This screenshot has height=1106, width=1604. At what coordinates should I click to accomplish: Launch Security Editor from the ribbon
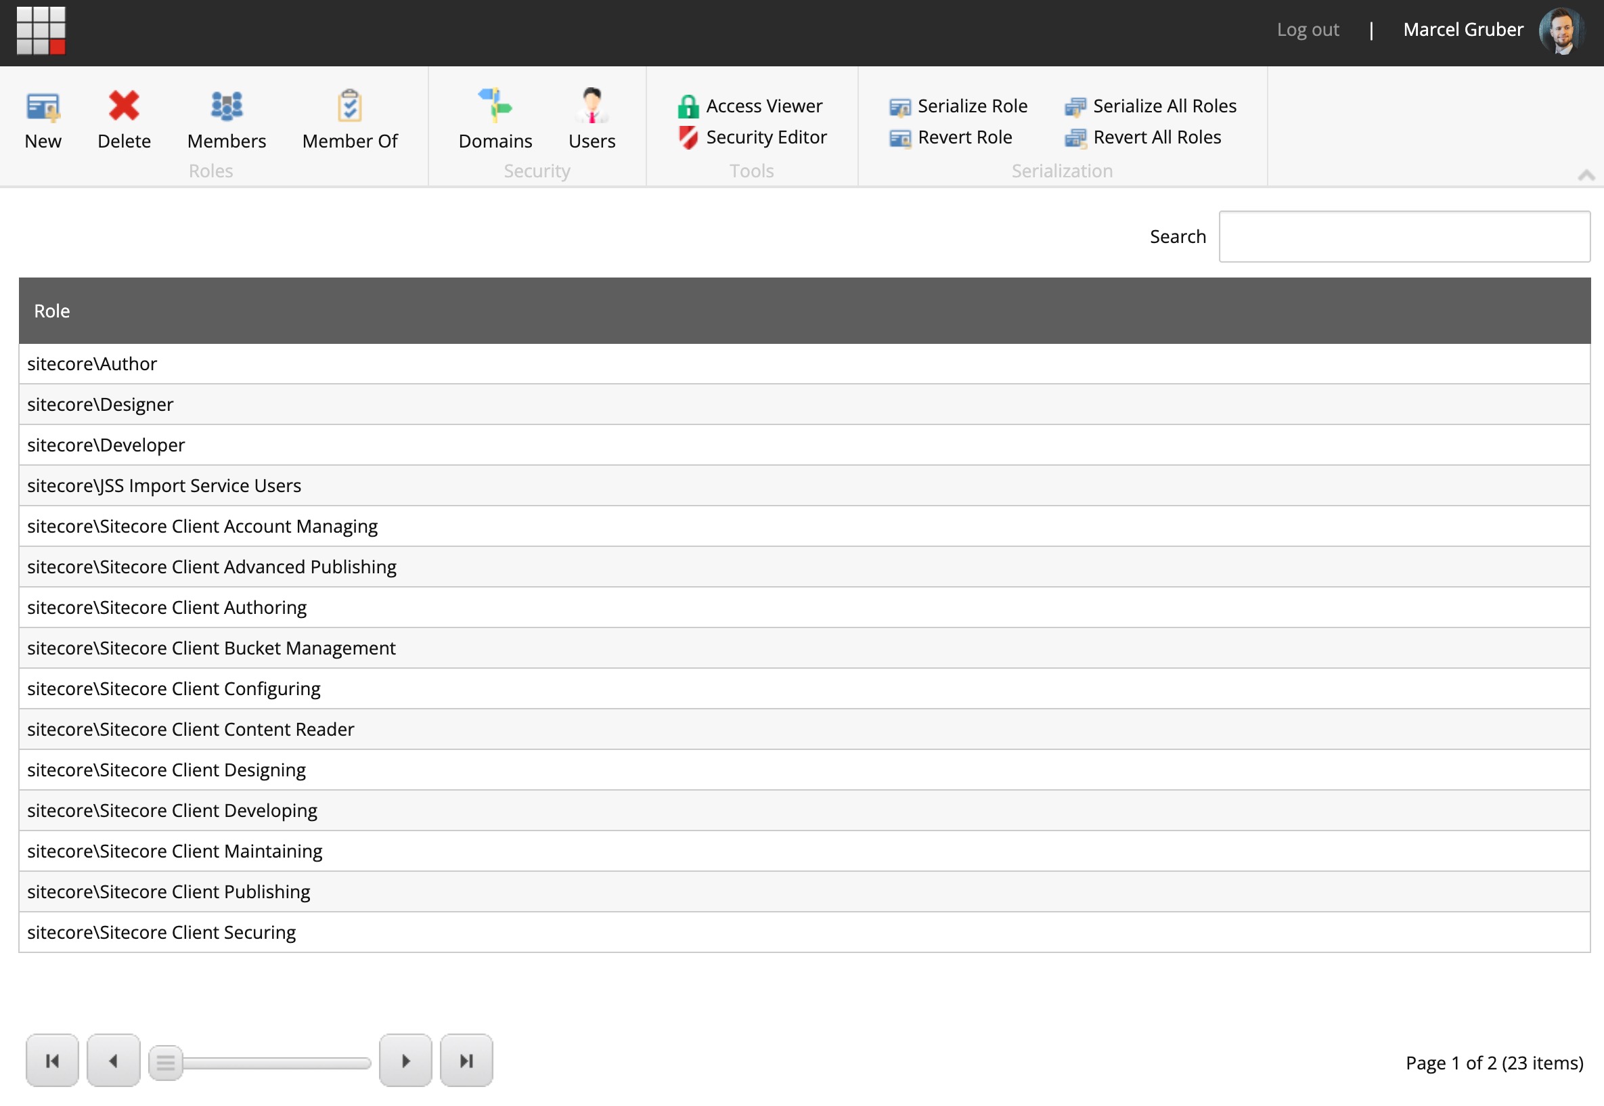coord(753,137)
